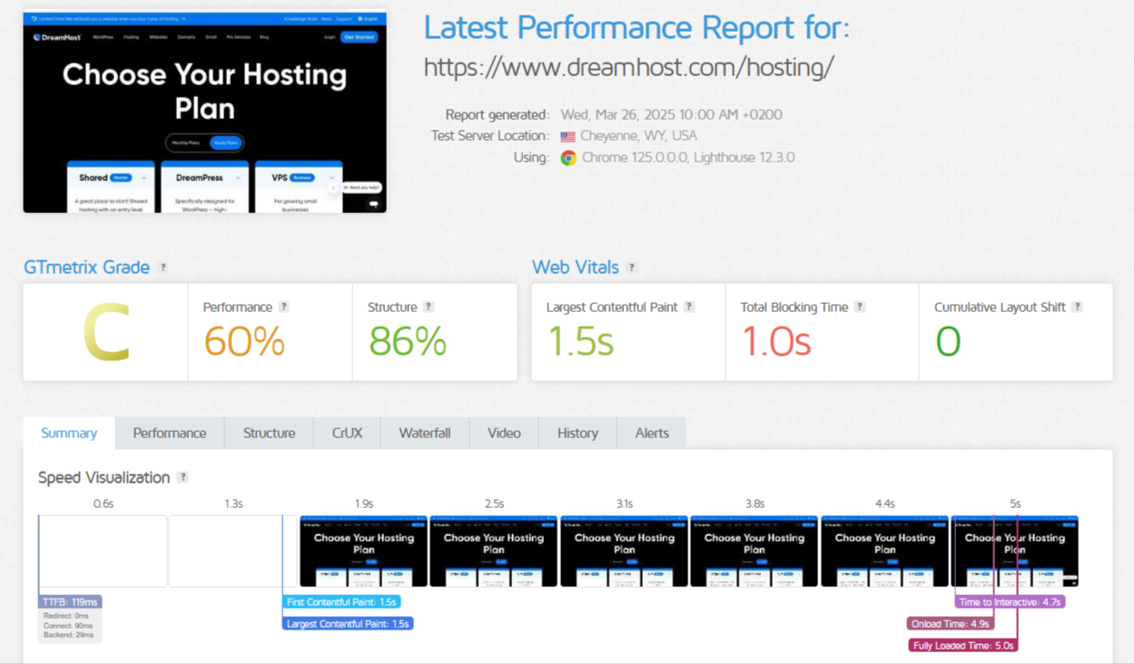Click the Web Vitals heading

576,268
